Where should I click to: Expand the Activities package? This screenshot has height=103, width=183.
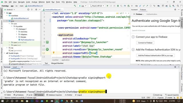pyautogui.click(x=17, y=32)
